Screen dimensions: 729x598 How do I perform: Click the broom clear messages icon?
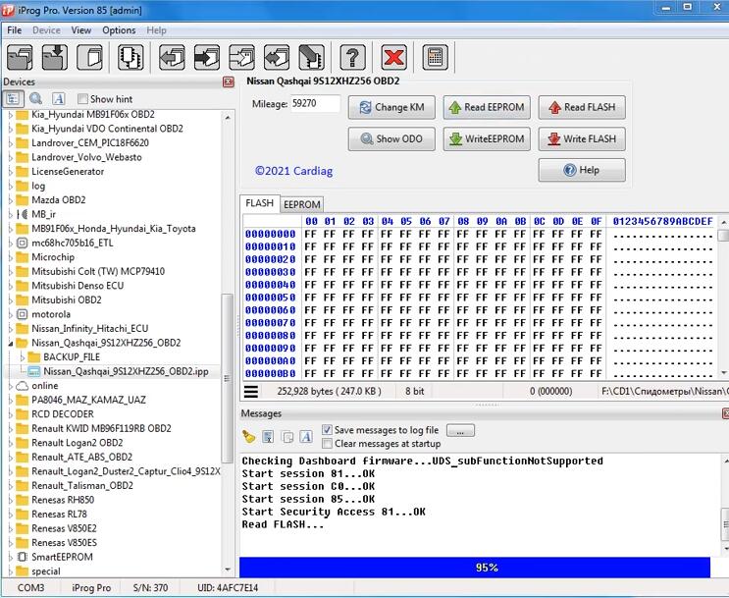pos(249,437)
